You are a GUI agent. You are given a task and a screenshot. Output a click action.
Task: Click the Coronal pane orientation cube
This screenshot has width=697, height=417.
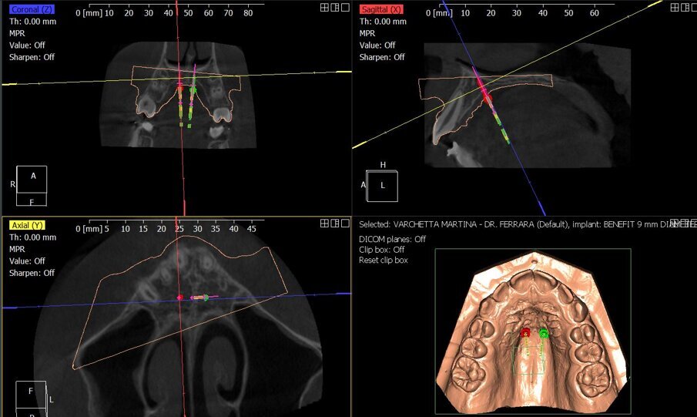31,186
